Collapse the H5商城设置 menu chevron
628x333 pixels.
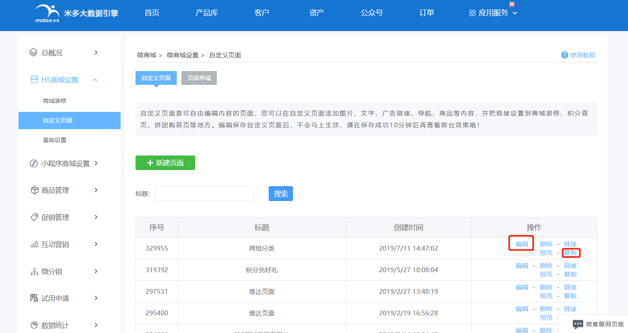pos(95,80)
